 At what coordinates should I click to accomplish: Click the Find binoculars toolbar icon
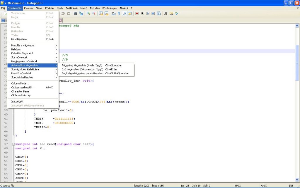[76, 14]
